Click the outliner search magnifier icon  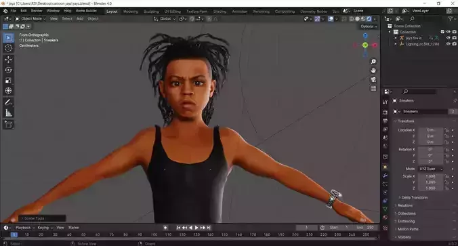coord(412,19)
